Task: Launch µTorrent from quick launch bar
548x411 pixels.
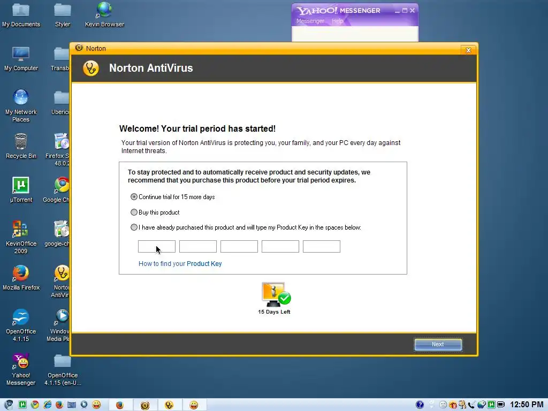Action: click(22, 405)
